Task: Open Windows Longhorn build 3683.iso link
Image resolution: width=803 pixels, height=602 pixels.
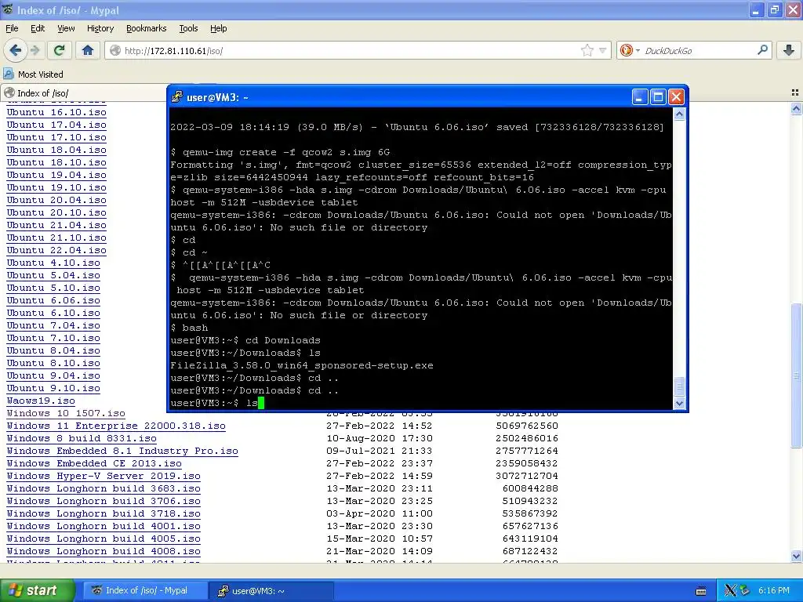Action: point(104,488)
